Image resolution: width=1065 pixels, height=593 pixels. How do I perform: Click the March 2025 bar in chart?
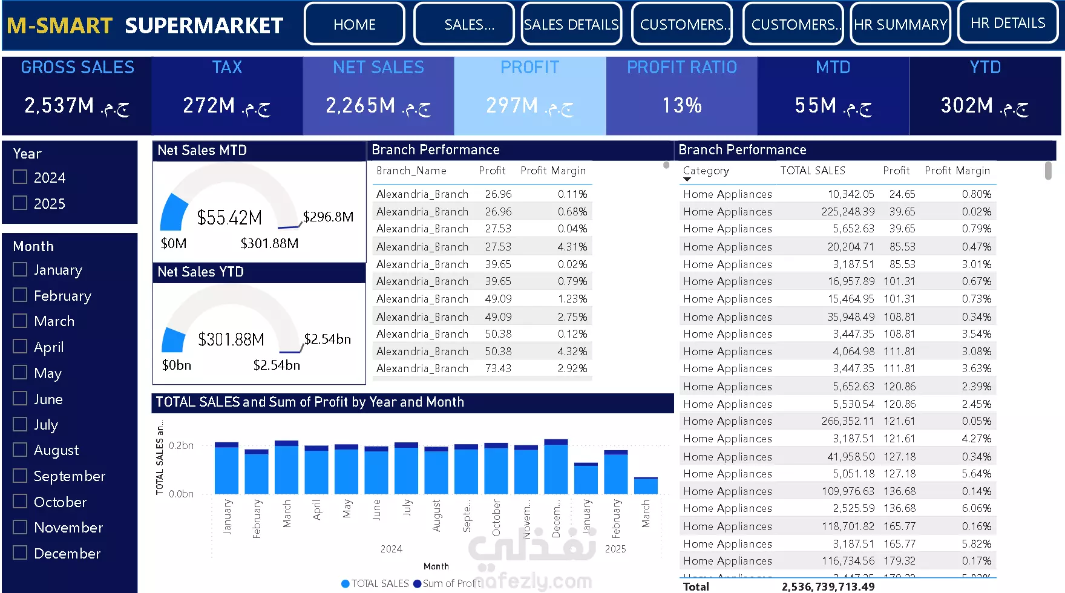tap(646, 485)
